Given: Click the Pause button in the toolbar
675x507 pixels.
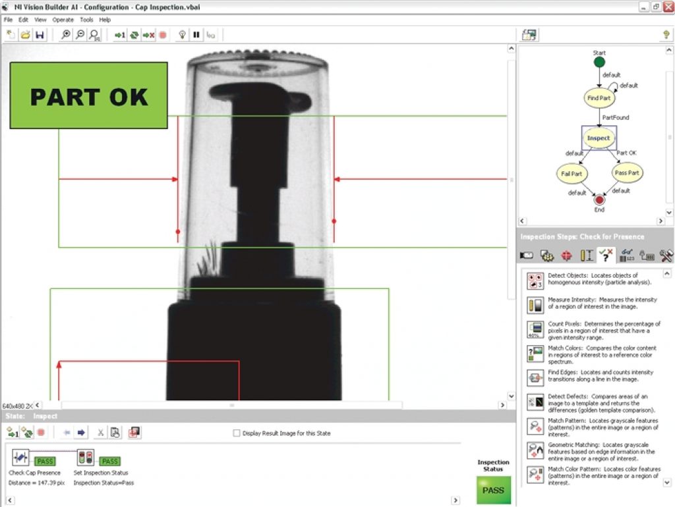Looking at the screenshot, I should click(196, 35).
